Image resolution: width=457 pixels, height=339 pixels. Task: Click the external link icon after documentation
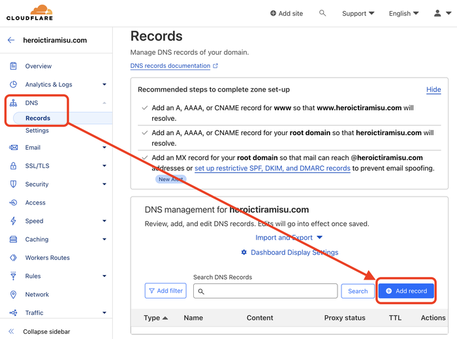215,66
